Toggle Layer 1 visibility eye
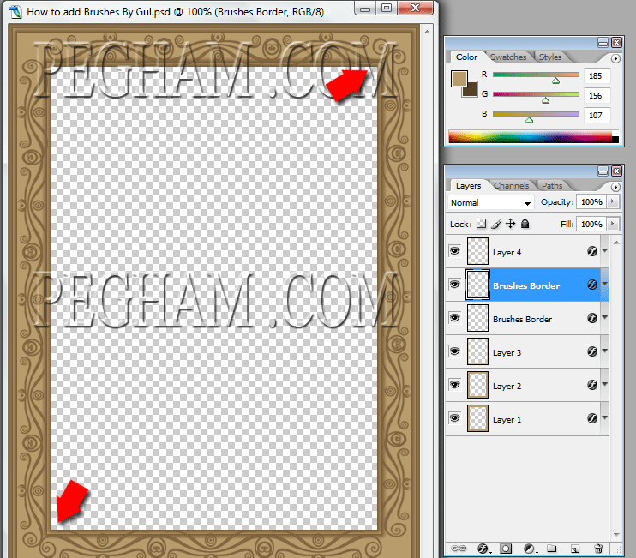The height and width of the screenshot is (558, 636). point(454,418)
